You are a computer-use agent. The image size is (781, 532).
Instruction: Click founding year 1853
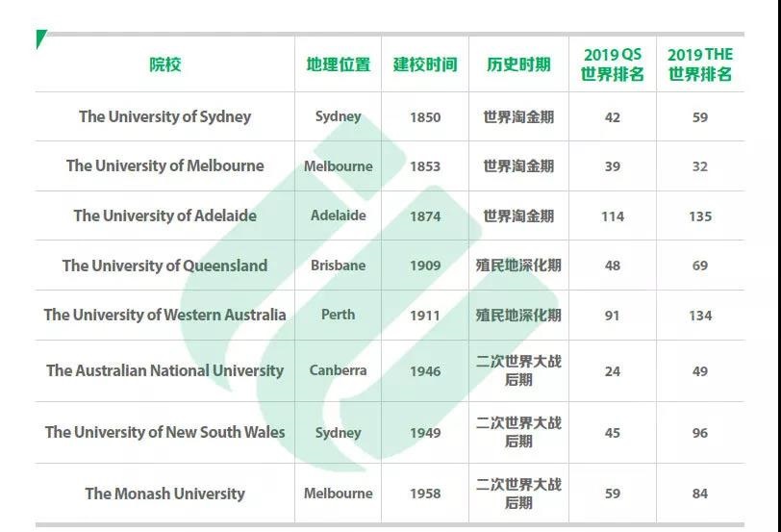(x=425, y=166)
